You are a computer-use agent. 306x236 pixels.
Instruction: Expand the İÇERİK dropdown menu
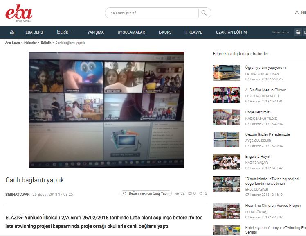[x=65, y=32]
